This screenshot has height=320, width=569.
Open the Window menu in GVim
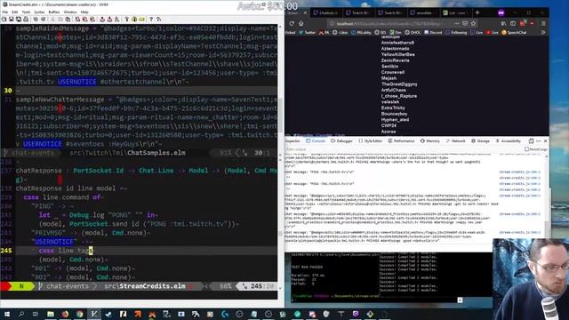click(70, 12)
